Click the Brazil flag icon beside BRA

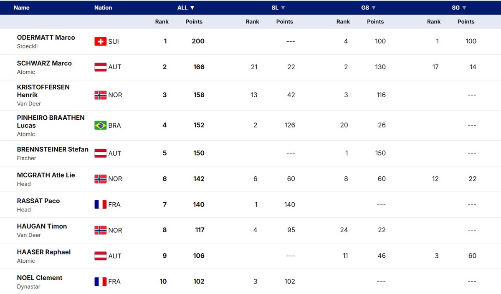coord(100,125)
